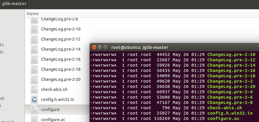Click ChangeLog.pre-2-12 in terminal listing
The image size is (259, 122).
coord(231,60)
